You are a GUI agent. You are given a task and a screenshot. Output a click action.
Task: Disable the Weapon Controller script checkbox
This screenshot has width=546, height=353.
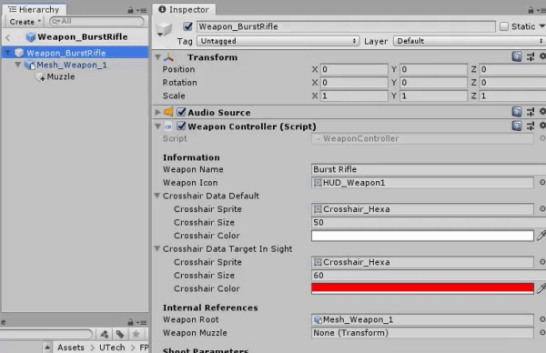pyautogui.click(x=181, y=126)
